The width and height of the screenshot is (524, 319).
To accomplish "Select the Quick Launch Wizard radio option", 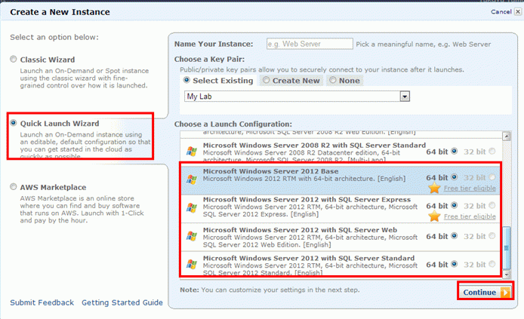I will point(14,123).
